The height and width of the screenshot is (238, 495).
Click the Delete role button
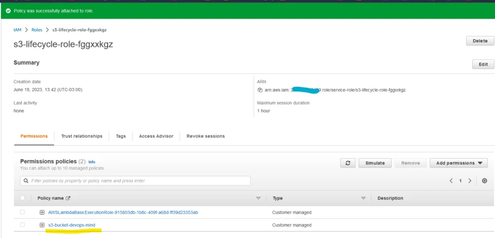(x=480, y=41)
